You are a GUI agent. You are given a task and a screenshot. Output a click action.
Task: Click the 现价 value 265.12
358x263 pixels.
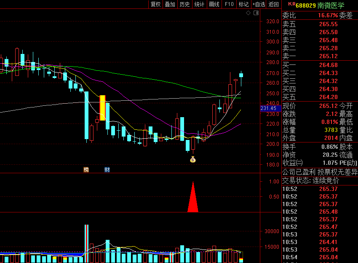coord(329,106)
